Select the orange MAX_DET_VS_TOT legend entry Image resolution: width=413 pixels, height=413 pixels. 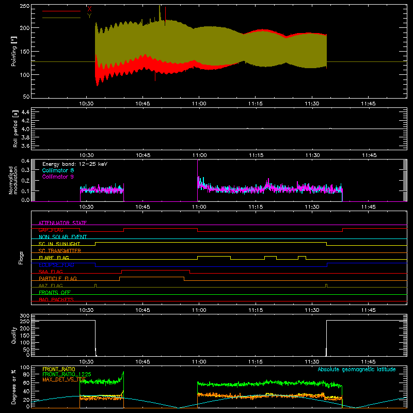(64, 379)
